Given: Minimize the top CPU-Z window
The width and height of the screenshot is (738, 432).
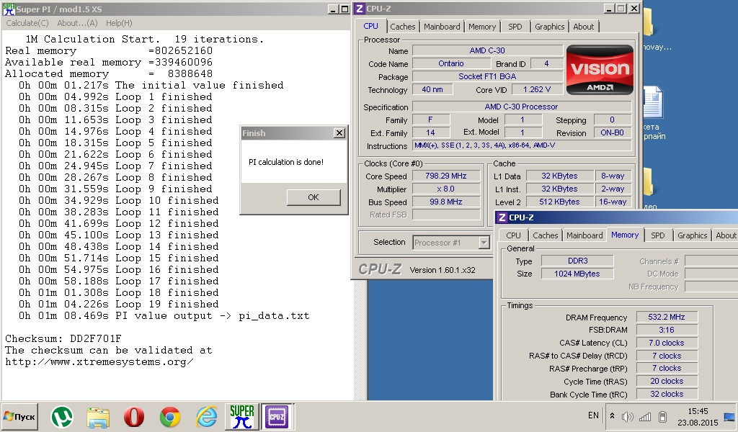Looking at the screenshot, I should [610, 9].
